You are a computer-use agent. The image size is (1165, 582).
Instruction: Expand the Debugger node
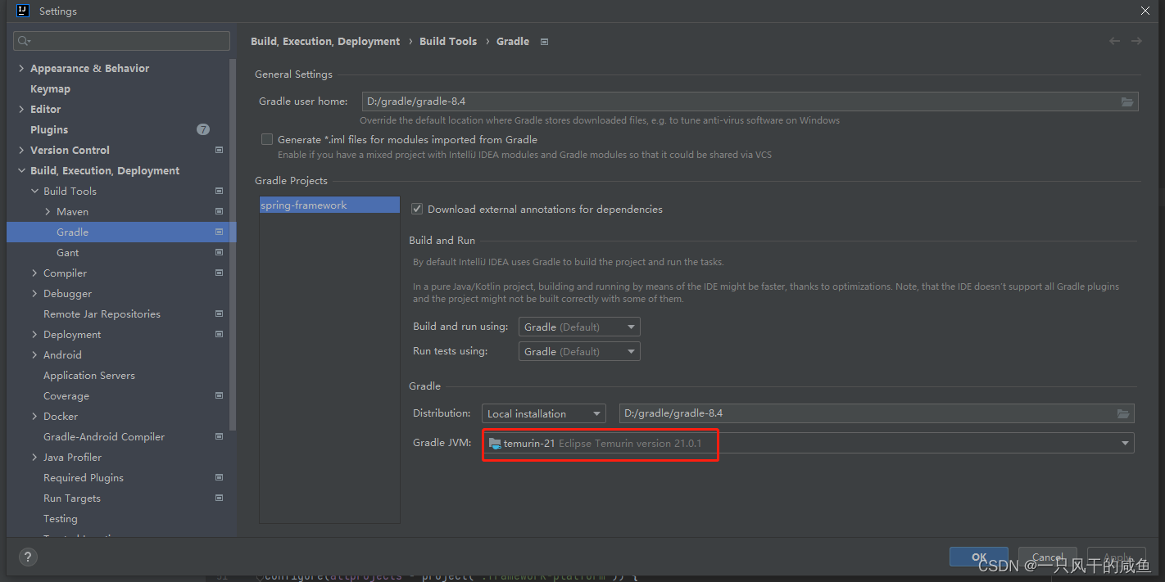point(34,294)
